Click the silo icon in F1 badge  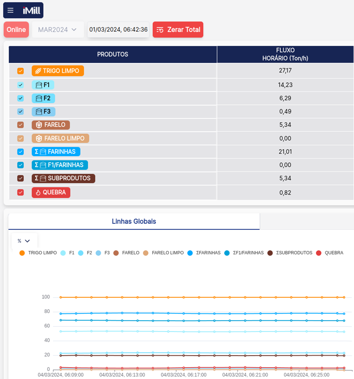click(x=38, y=85)
